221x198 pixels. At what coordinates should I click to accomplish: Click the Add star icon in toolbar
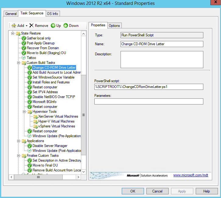14,26
